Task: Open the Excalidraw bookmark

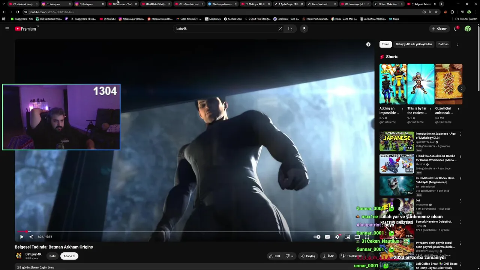Action: (x=286, y=19)
